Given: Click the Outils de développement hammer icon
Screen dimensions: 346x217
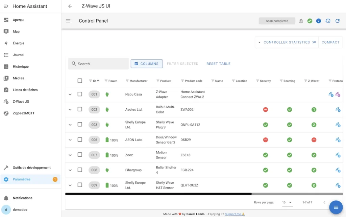Looking at the screenshot, I should click(x=6, y=168).
